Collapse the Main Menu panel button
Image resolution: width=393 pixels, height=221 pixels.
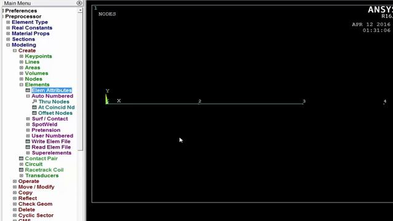point(79,3)
